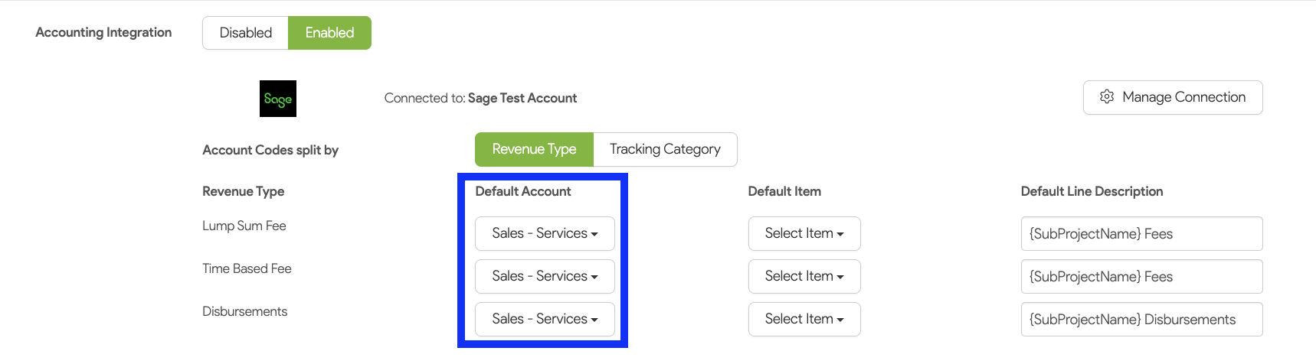Click the Sage Test Account connection text
Image resolution: width=1316 pixels, height=364 pixels.
(x=522, y=98)
